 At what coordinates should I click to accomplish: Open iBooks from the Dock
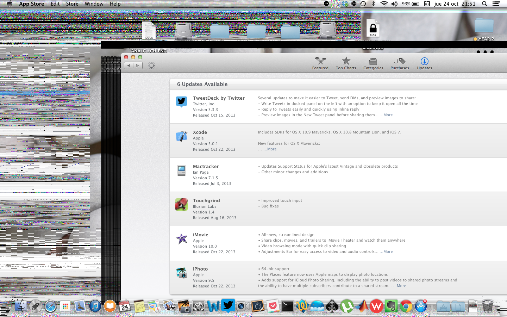110,306
